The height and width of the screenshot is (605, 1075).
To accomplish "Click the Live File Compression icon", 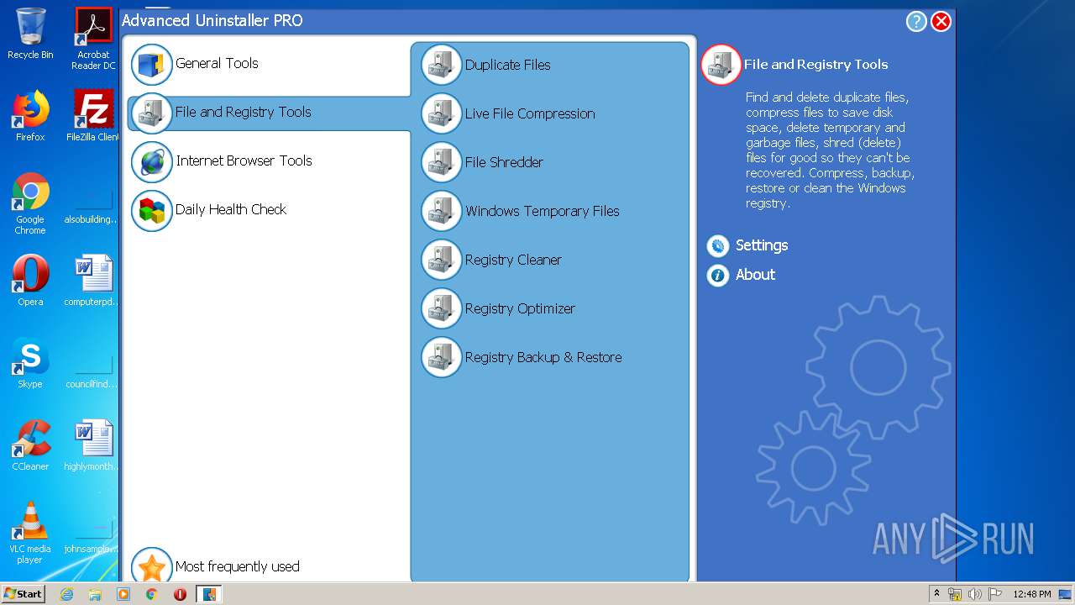I will 441,114.
